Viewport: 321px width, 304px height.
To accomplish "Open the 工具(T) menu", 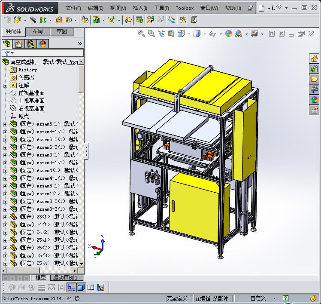I will 161,8.
